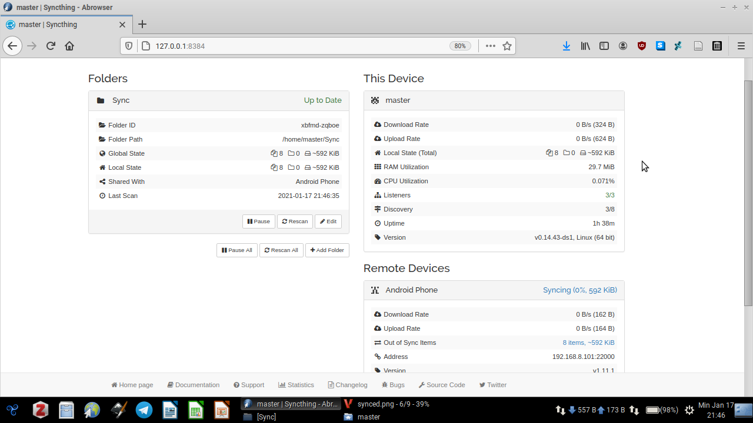Click the blue S extension icon
Screen dimensions: 753x423
661,46
